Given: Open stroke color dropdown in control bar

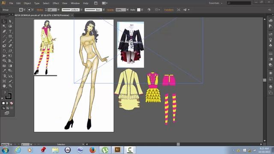Looking at the screenshot, I should click(33, 10).
